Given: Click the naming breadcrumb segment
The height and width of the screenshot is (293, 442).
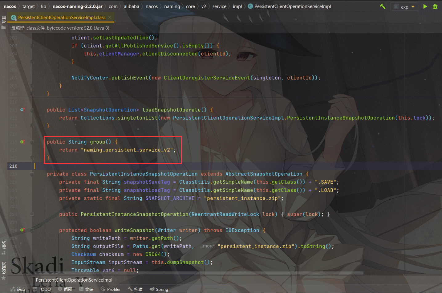Looking at the screenshot, I should coord(172,6).
